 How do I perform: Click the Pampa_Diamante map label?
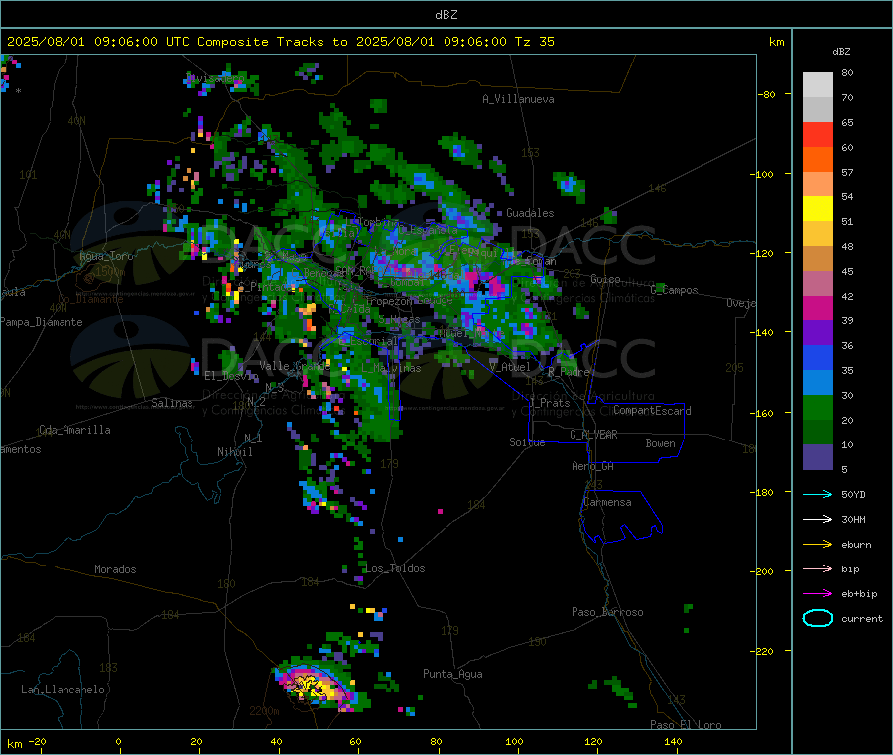pyautogui.click(x=42, y=322)
